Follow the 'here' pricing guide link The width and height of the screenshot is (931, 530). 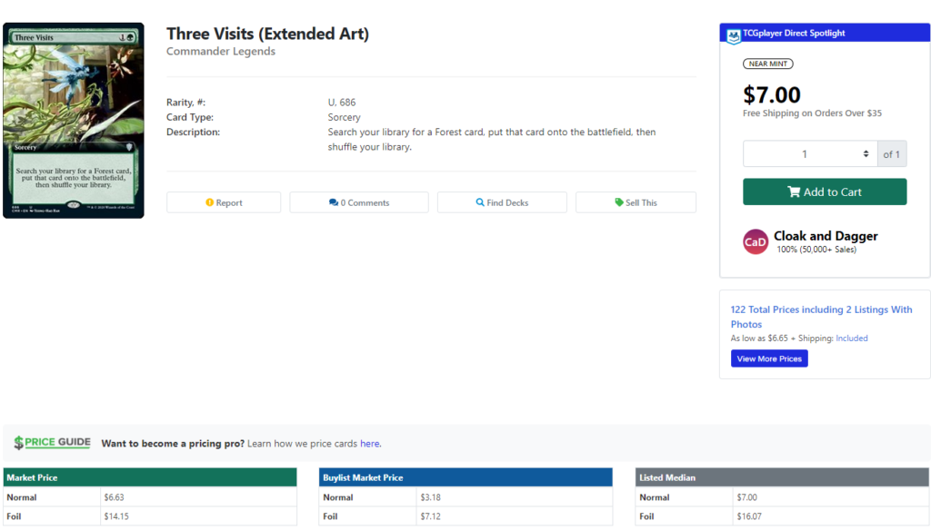point(370,444)
